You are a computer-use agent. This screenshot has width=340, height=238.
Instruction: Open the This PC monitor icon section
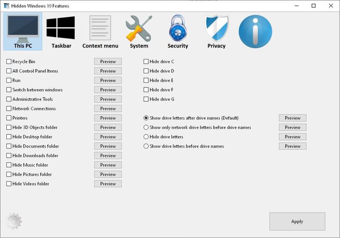tap(23, 31)
